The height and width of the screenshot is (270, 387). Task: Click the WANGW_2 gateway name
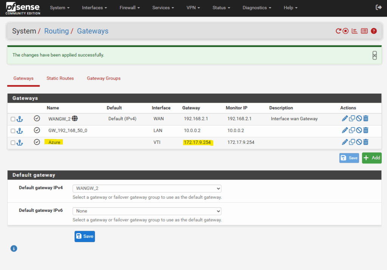(59, 119)
